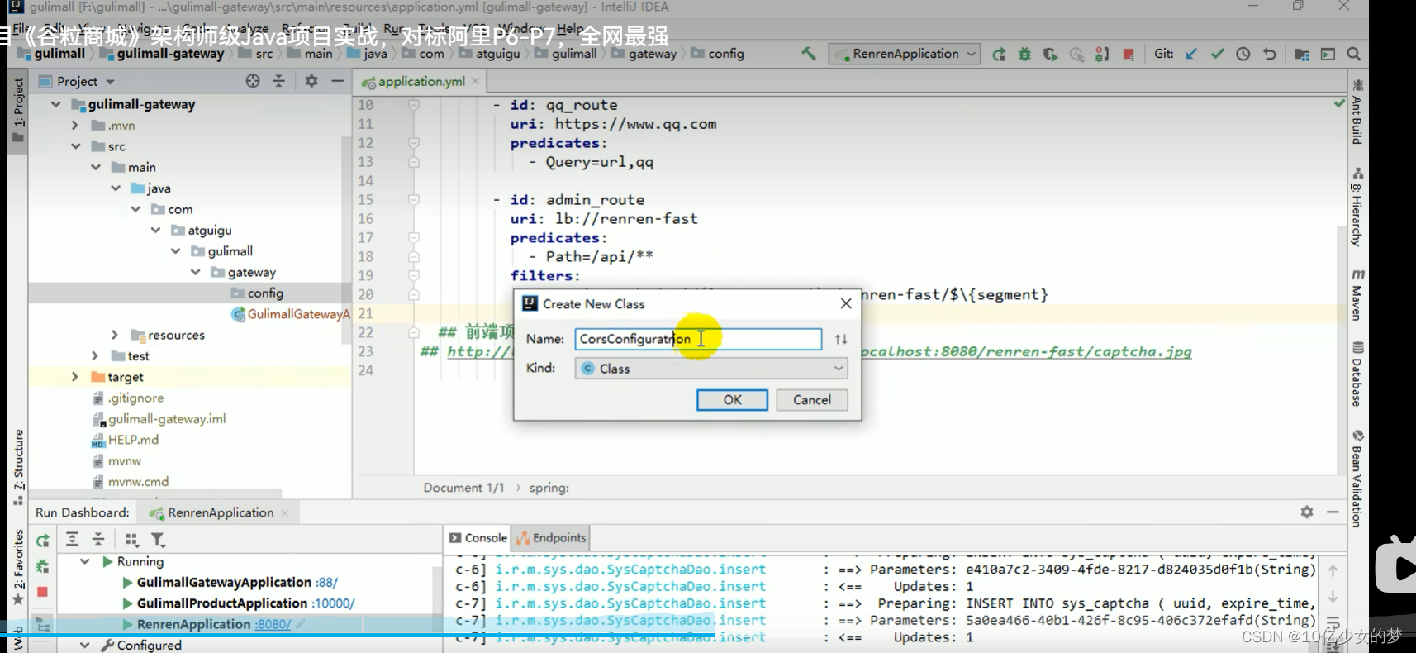Expand the resources folder
This screenshot has height=653, width=1416.
tap(115, 335)
